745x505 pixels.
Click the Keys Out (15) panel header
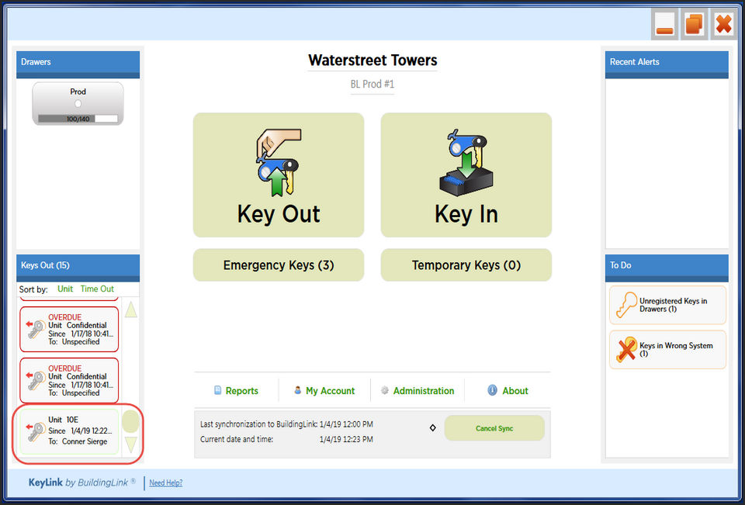tap(78, 268)
